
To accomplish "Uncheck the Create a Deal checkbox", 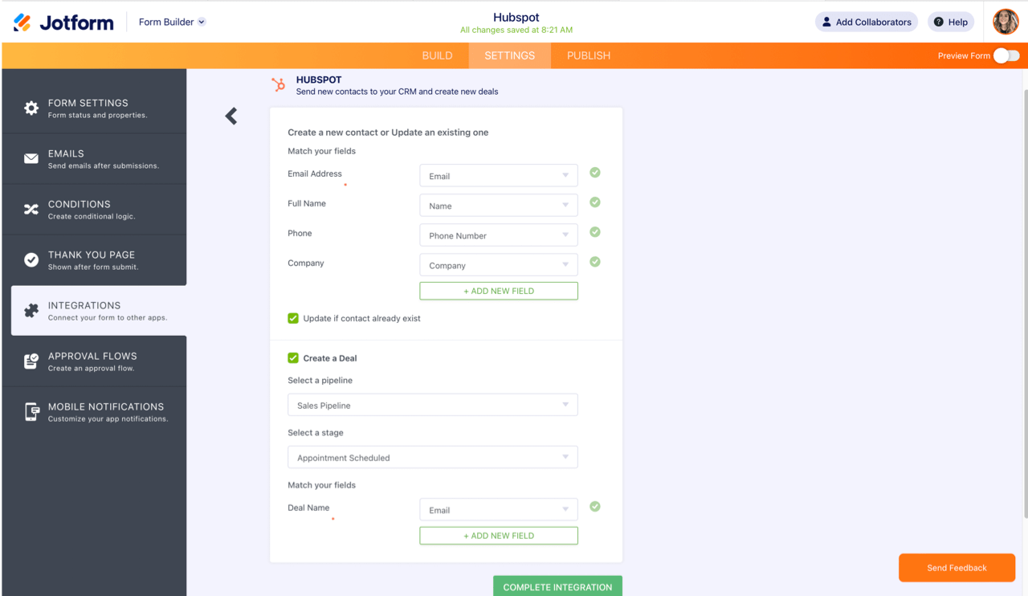I will pyautogui.click(x=293, y=358).
